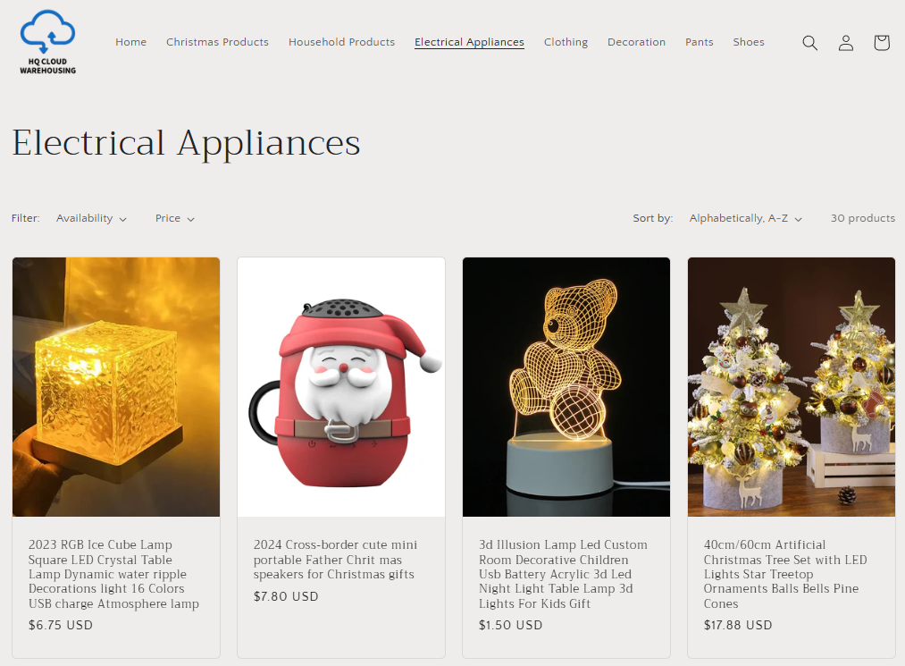Open the Christmas Products menu item
Screen dimensions: 905x666
(218, 42)
